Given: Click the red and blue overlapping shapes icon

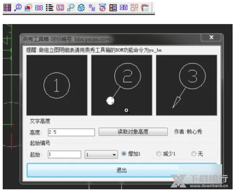Looking at the screenshot, I should pos(28,8).
